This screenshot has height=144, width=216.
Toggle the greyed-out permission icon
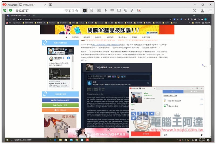[158, 113]
